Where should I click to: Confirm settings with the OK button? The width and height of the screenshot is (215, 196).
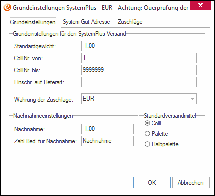(152, 183)
